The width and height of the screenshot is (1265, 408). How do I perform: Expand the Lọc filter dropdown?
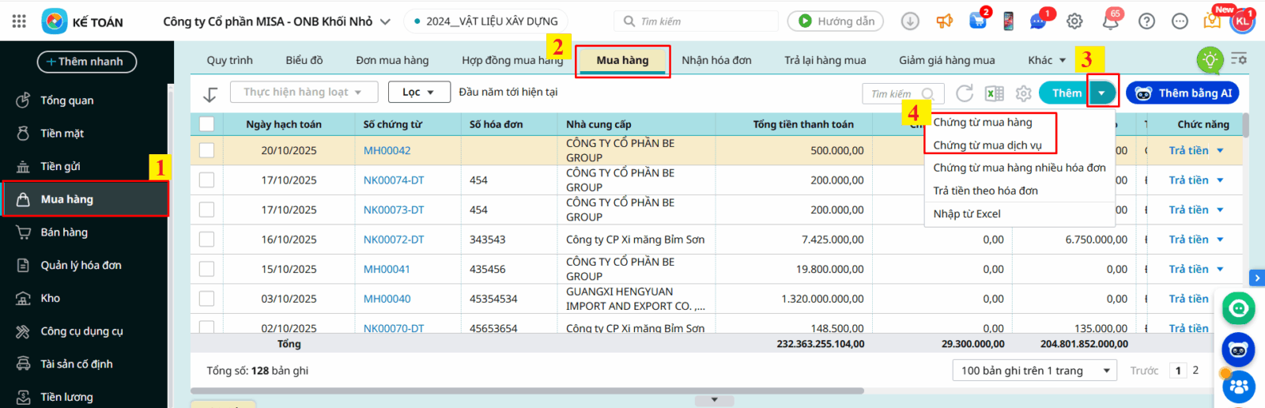(x=419, y=93)
